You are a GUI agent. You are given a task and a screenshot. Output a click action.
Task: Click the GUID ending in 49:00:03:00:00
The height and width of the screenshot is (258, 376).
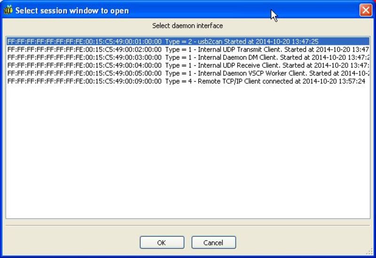pos(85,57)
